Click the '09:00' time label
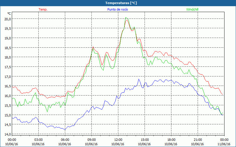This screenshot has width=236, height=147. click(x=91, y=140)
